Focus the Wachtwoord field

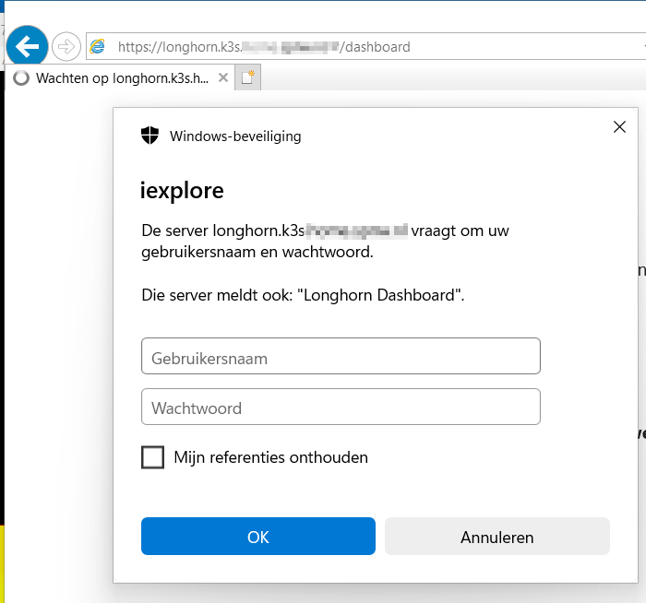(x=341, y=407)
